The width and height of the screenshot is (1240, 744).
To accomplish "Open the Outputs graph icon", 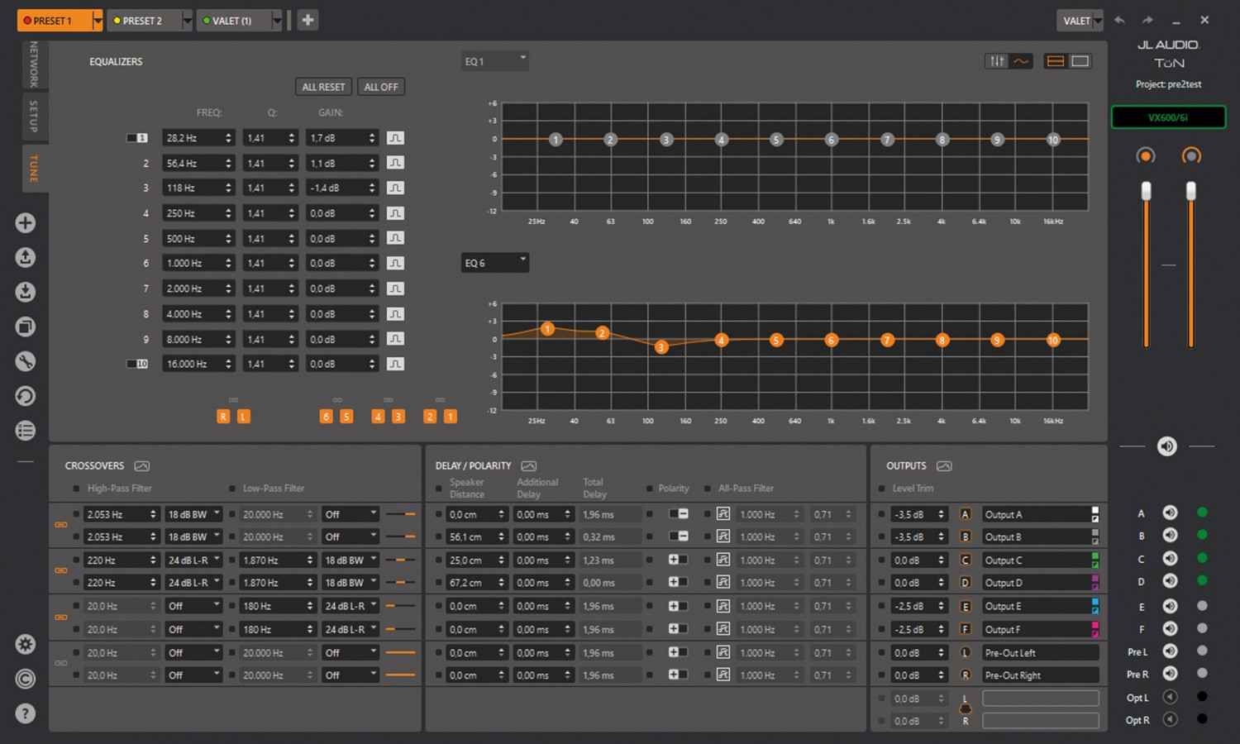I will tap(944, 466).
